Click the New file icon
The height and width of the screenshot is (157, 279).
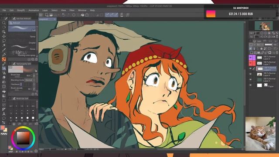(47, 15)
